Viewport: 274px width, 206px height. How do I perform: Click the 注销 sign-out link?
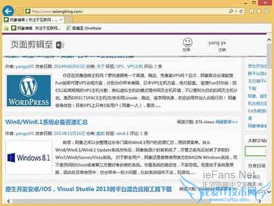pos(222,50)
